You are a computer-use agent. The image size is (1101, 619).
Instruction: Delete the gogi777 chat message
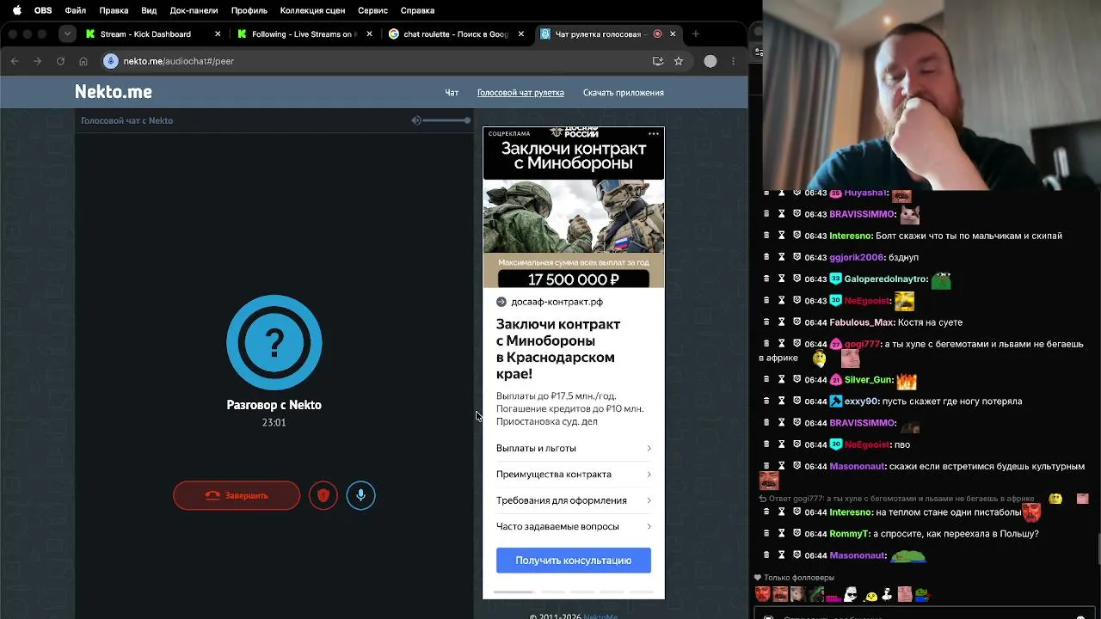point(766,343)
